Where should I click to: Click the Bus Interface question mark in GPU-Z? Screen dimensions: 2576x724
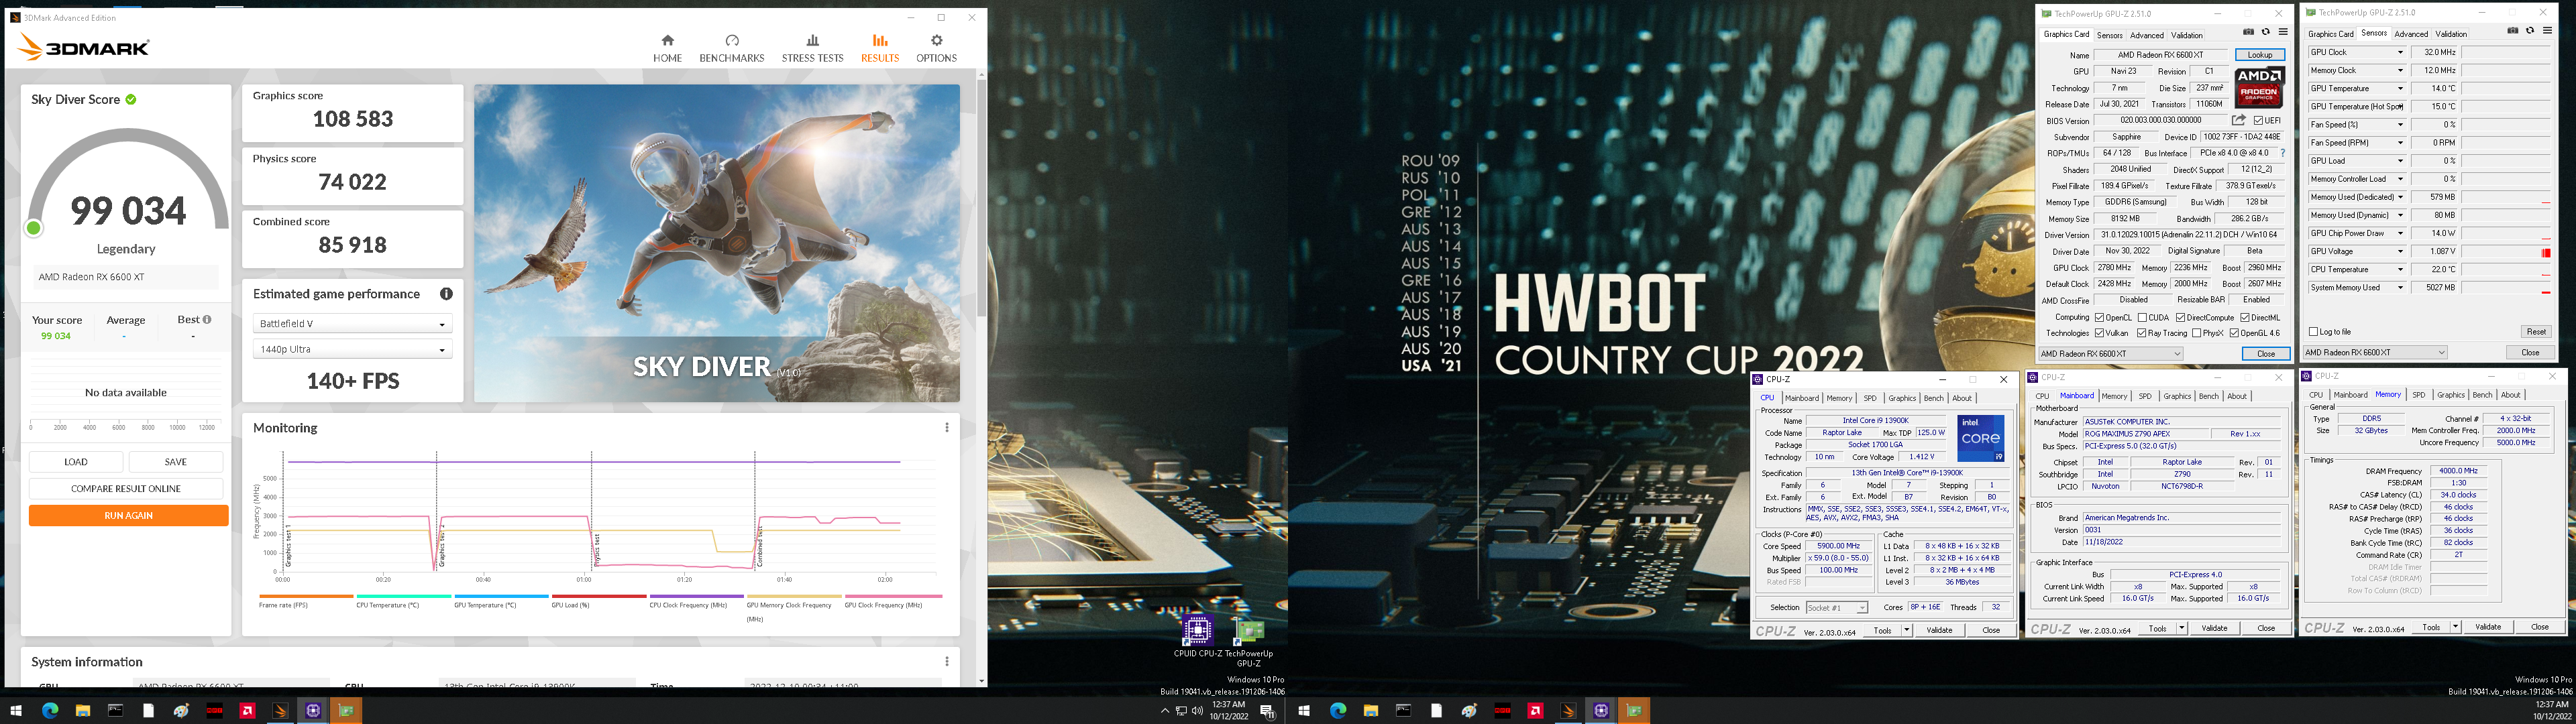point(2282,153)
